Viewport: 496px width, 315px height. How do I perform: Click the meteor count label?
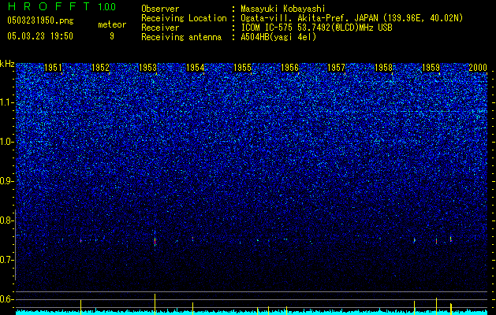click(112, 24)
